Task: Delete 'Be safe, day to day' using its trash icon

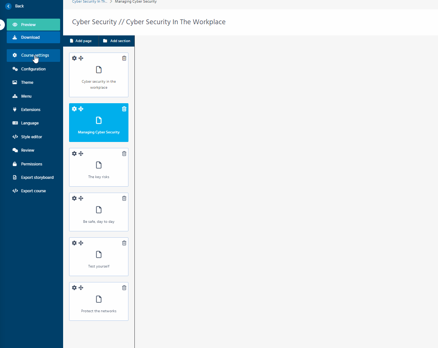Action: coord(124,198)
